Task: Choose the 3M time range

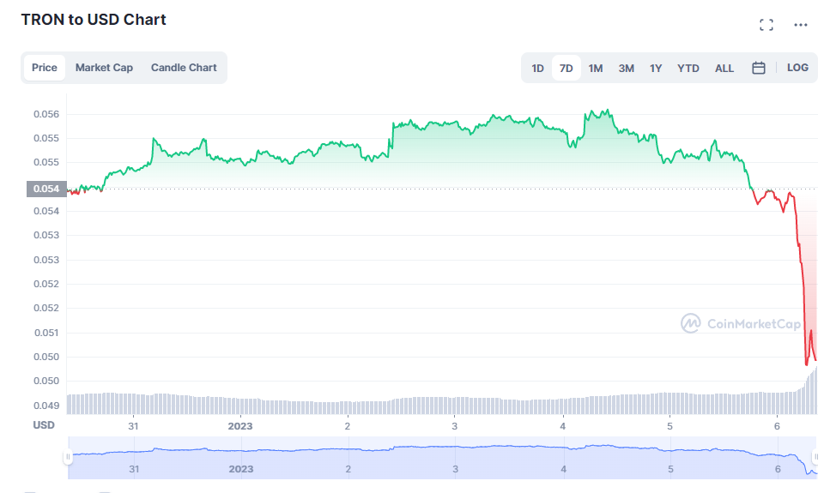Action: [x=627, y=69]
